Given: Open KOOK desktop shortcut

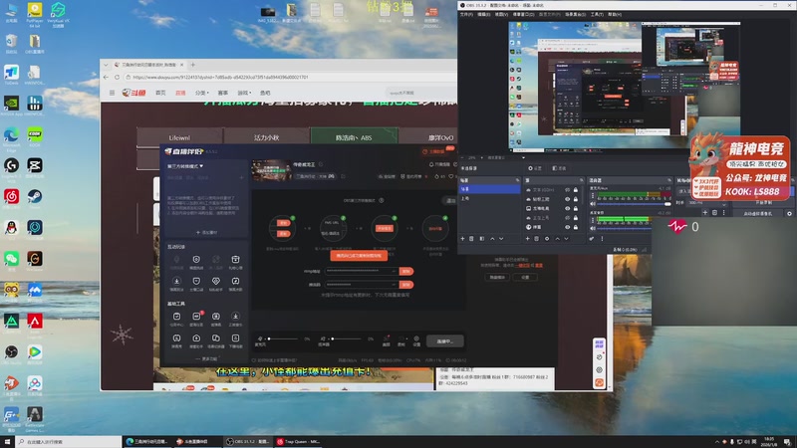Looking at the screenshot, I should 35,134.
